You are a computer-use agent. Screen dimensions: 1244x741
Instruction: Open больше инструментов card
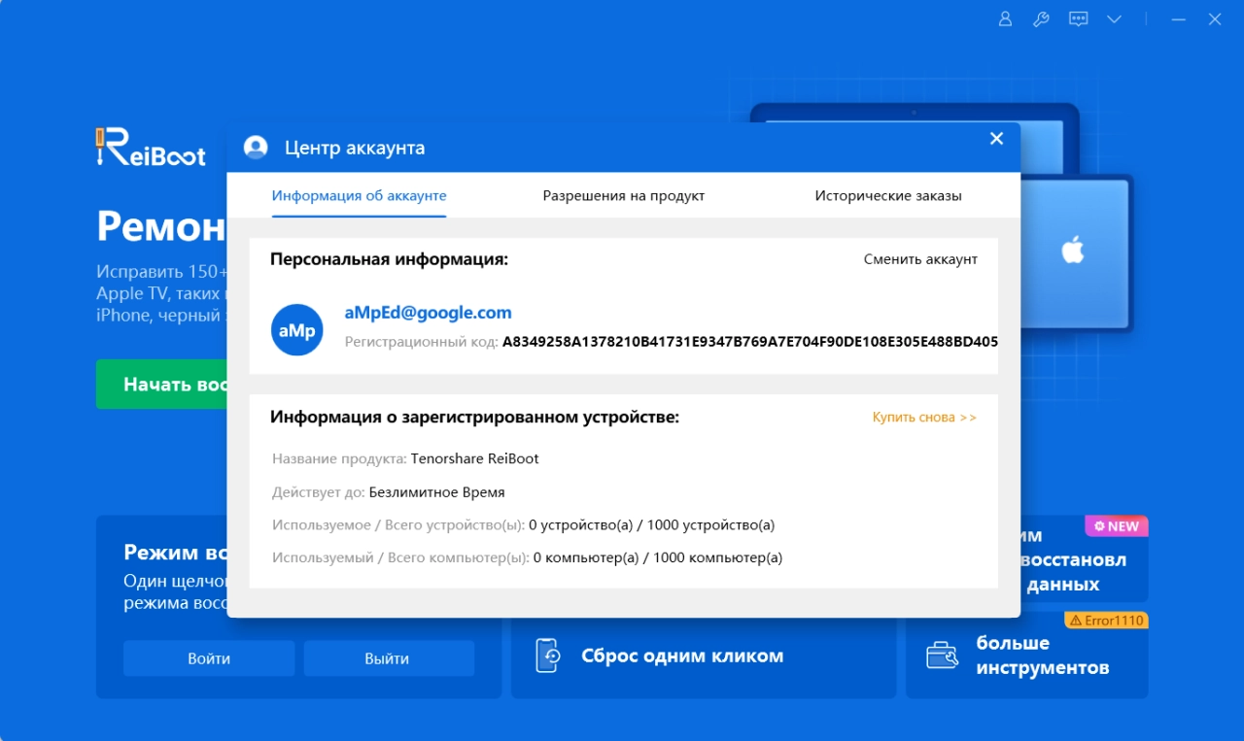(x=1026, y=656)
